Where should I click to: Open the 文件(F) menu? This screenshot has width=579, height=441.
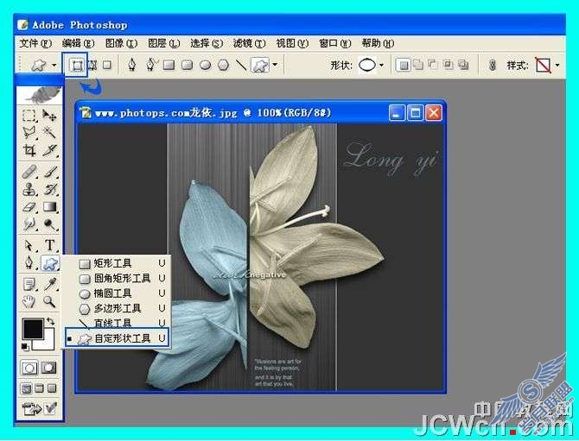35,43
